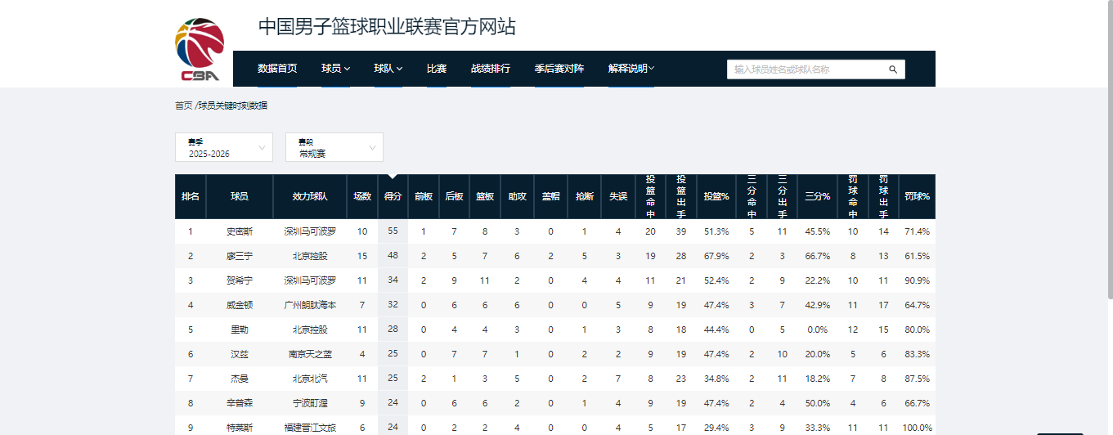Click the 首页 breadcrumb link
This screenshot has width=1113, height=435.
(x=183, y=105)
